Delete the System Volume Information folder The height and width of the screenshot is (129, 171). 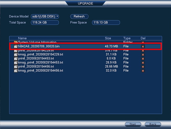click(143, 42)
